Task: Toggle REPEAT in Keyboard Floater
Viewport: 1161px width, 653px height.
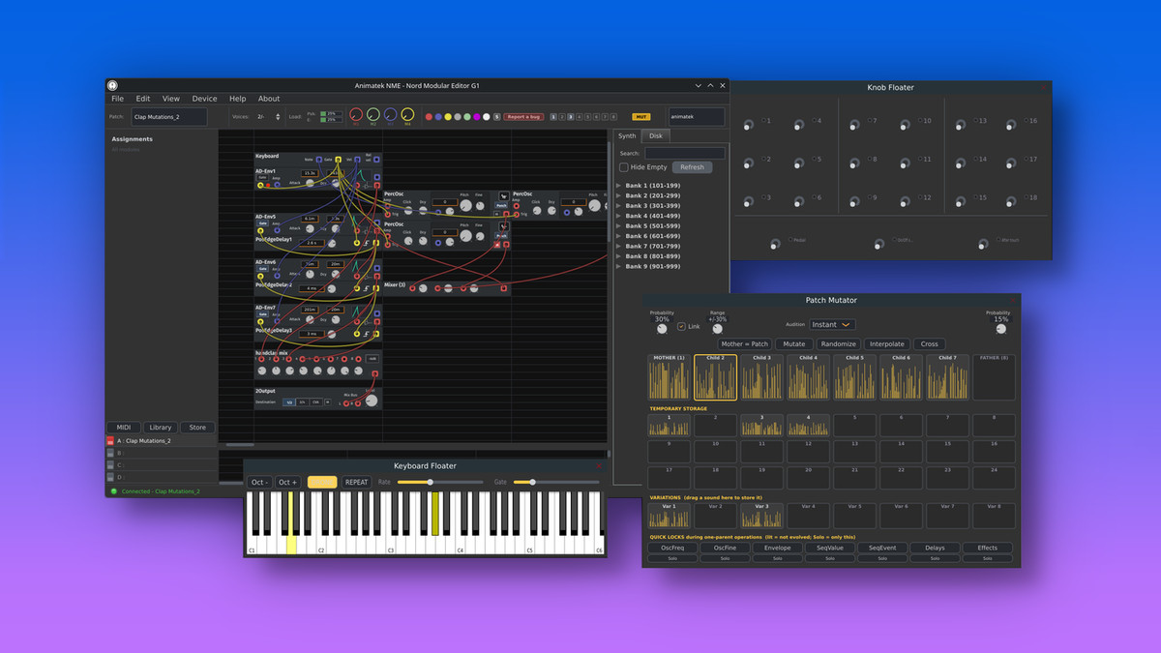Action: (x=357, y=482)
